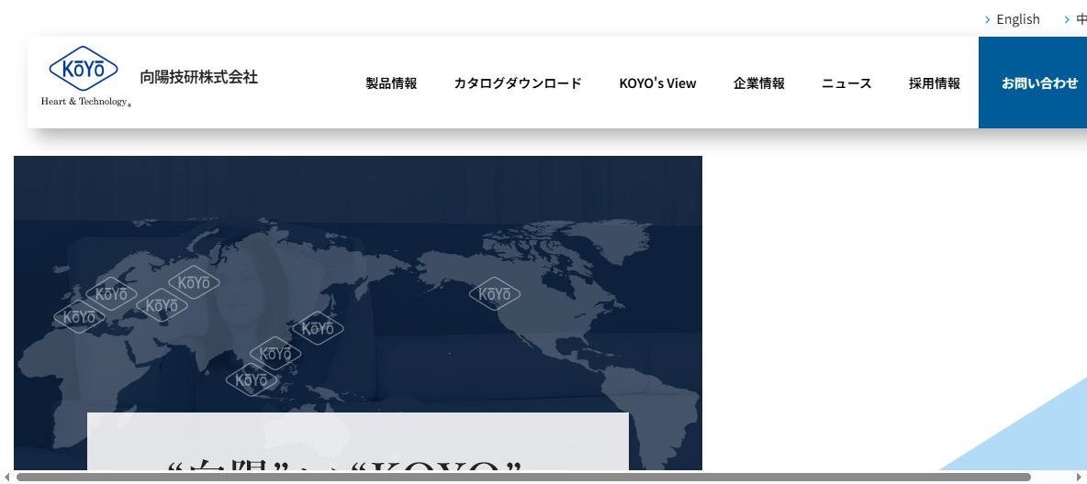This screenshot has height=484, width=1087.
Task: Click the westernmost KOYO marker in Europe
Action: click(80, 317)
